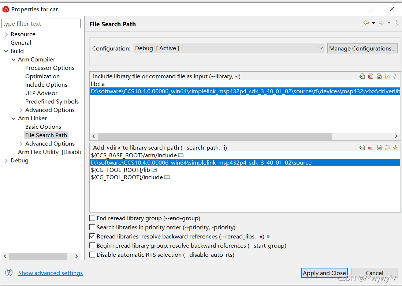Click library list scroll right arrow

(396, 136)
